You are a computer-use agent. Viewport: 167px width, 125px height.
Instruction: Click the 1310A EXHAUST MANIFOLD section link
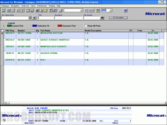click(x=51, y=110)
